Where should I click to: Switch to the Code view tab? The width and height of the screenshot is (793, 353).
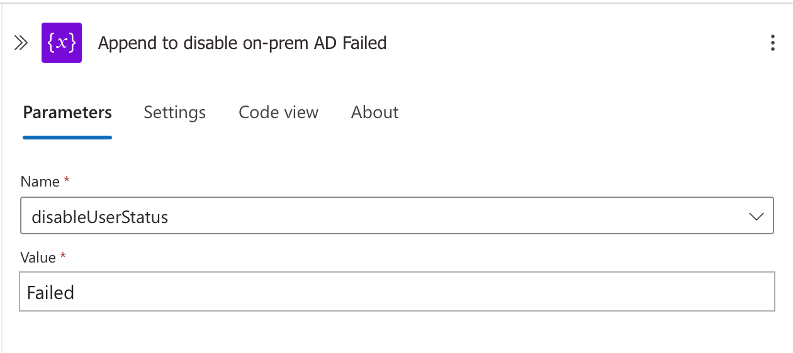point(279,112)
